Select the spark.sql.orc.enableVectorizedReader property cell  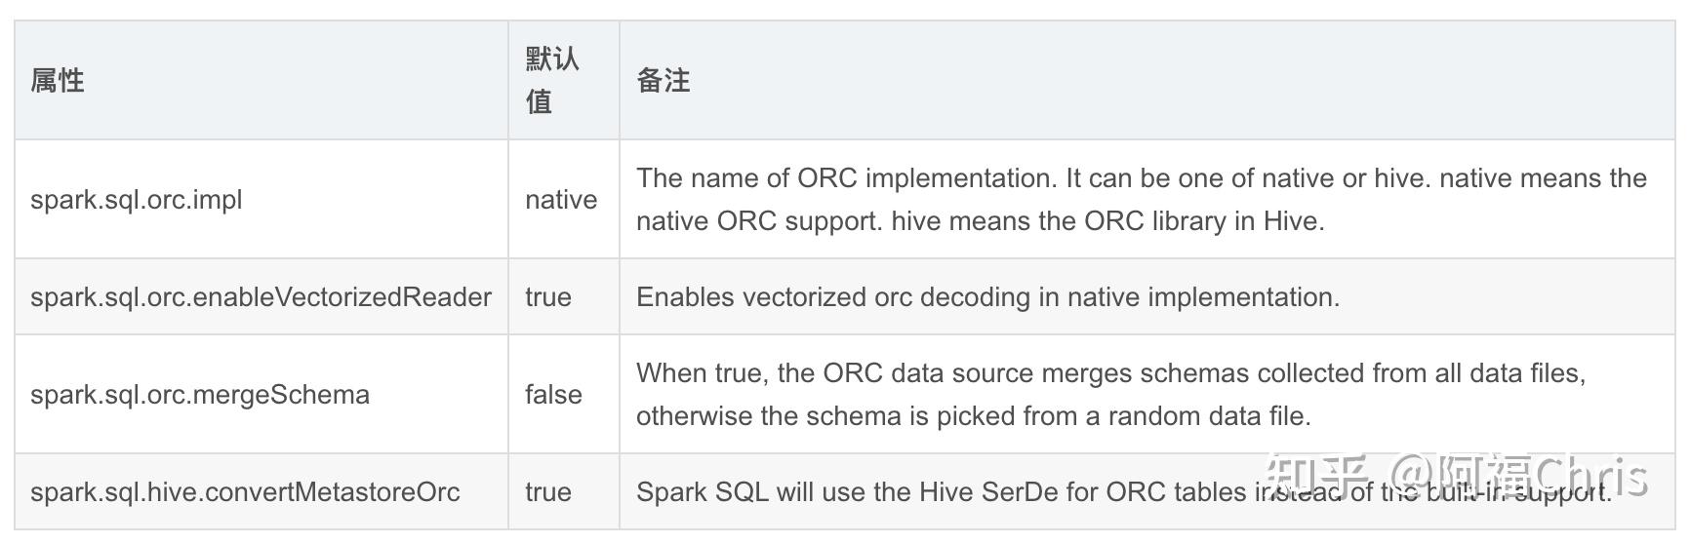click(261, 296)
